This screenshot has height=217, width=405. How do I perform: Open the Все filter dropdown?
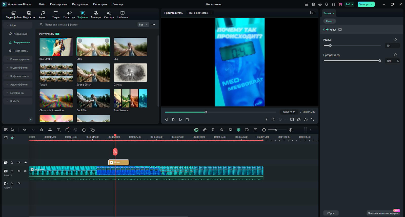click(x=143, y=25)
